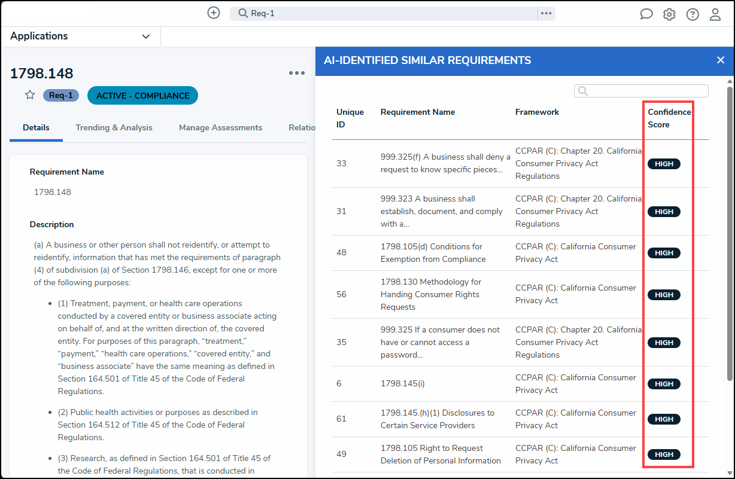This screenshot has width=735, height=479.
Task: Click the ACTIVE - COMPLIANCE status button
Action: [142, 96]
